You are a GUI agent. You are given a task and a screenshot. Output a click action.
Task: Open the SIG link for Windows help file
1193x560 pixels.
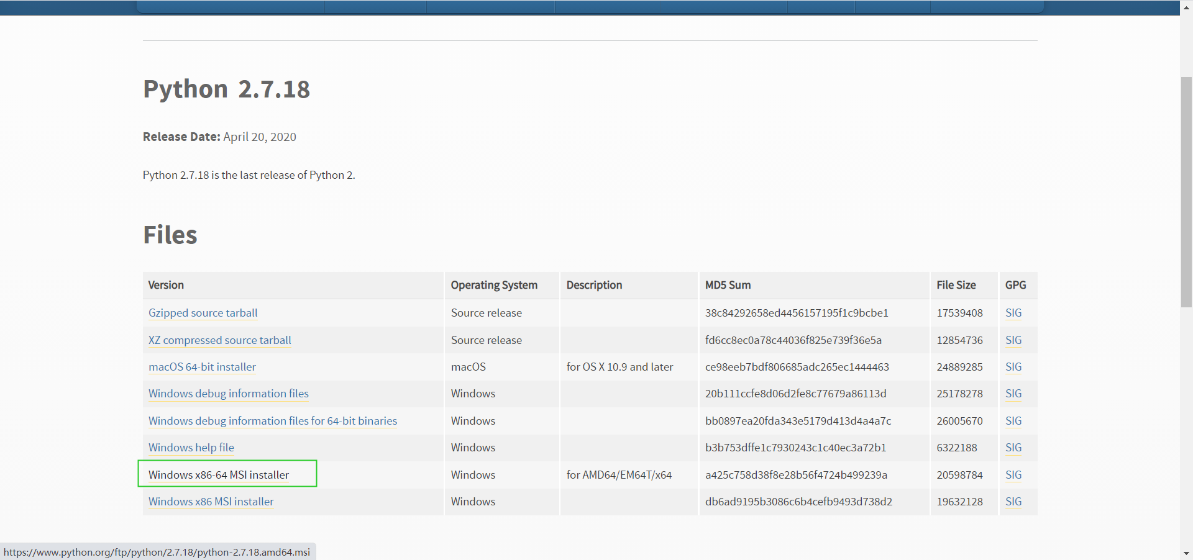coord(1013,448)
